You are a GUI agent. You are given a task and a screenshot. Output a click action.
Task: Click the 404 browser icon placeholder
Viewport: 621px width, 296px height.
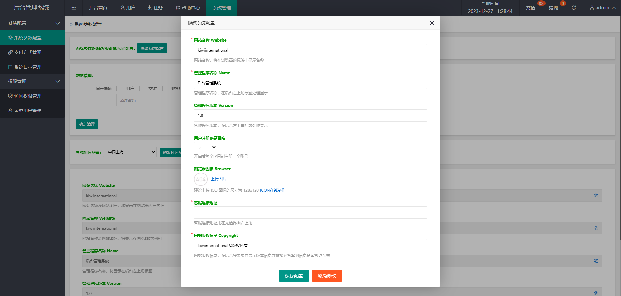[x=201, y=179]
